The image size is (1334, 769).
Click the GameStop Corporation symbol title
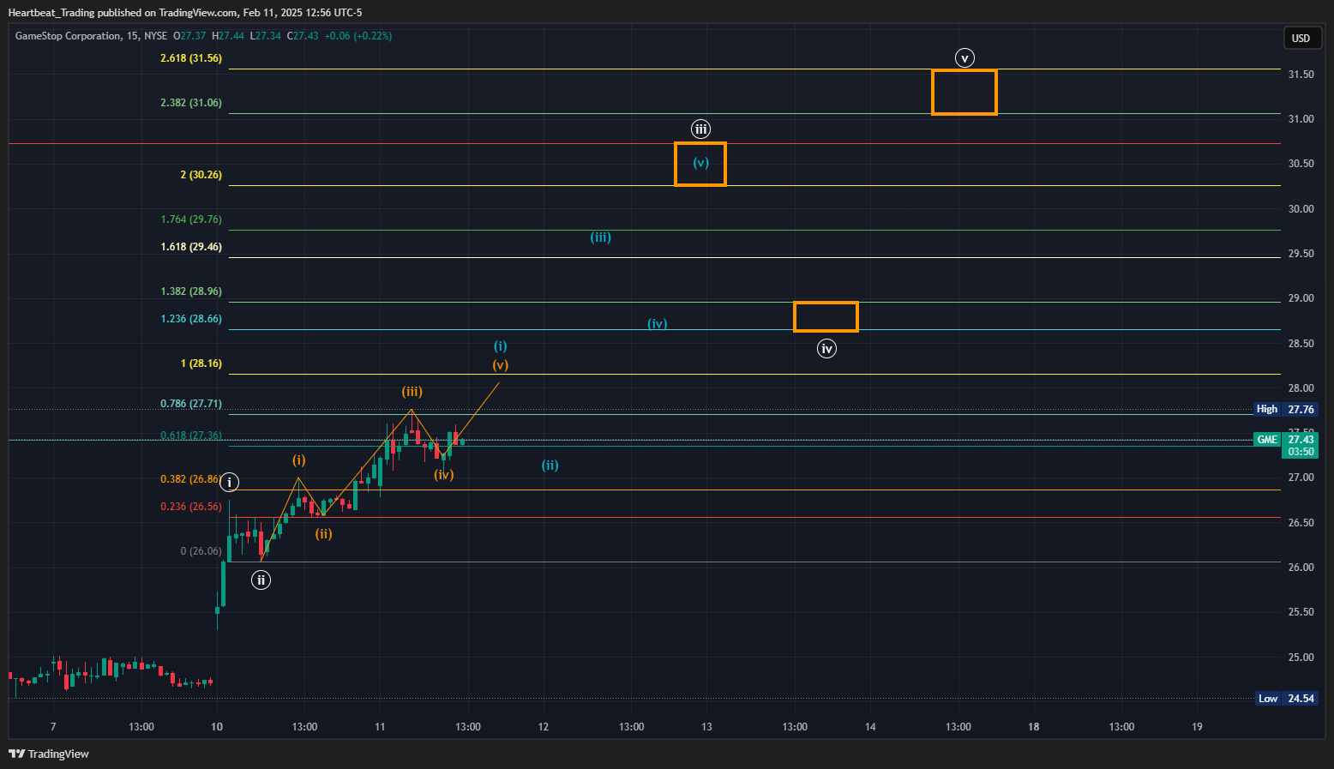point(69,36)
